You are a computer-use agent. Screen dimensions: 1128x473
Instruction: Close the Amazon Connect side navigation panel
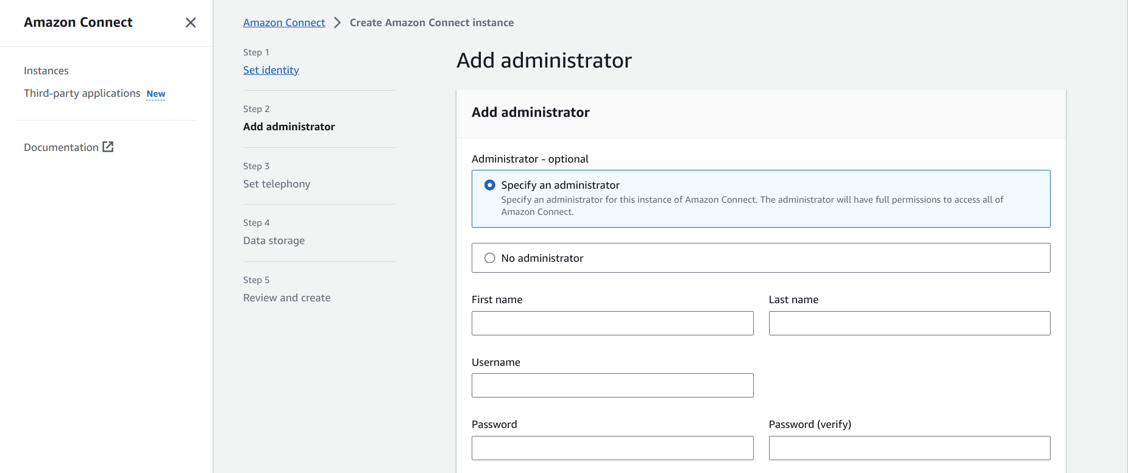[190, 23]
